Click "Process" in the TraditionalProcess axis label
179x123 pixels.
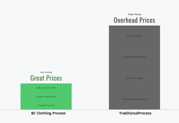145,113
